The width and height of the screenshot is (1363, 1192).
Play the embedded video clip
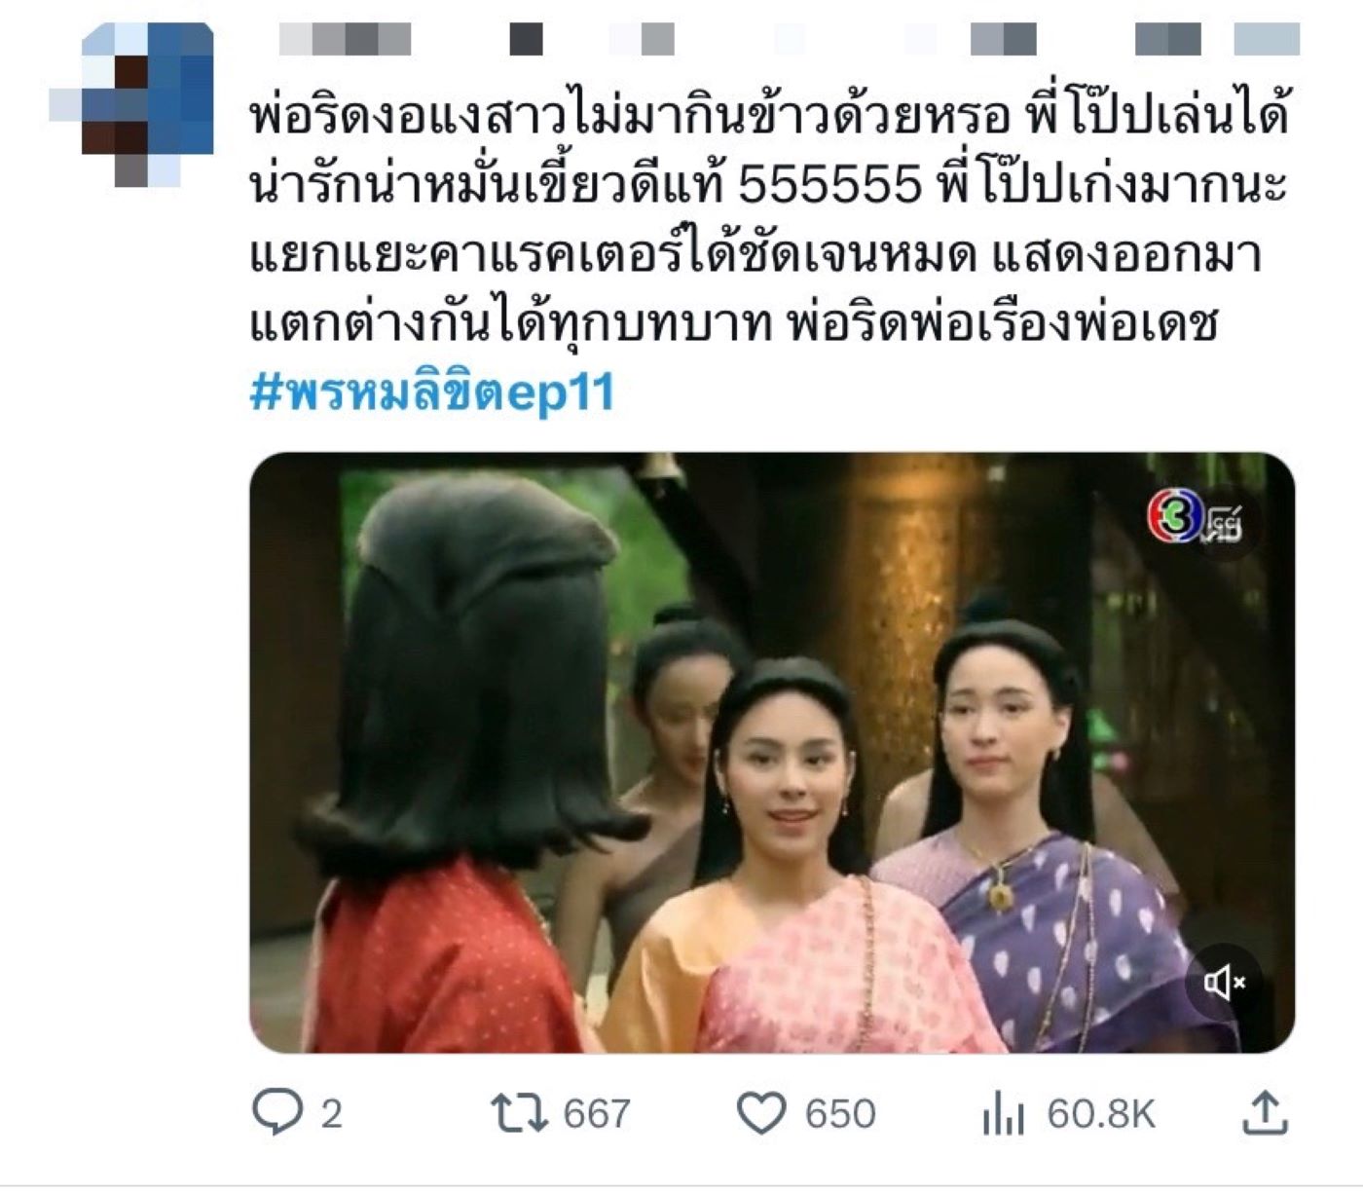[x=772, y=753]
